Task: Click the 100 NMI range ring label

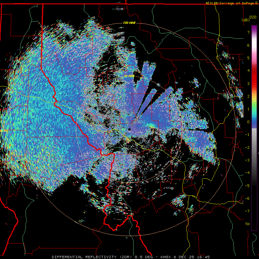Action: [x=129, y=23]
